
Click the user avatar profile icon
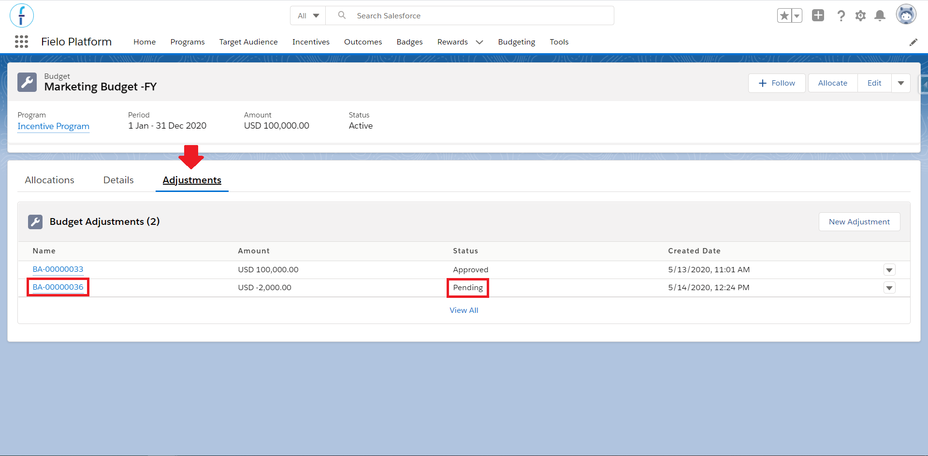906,15
